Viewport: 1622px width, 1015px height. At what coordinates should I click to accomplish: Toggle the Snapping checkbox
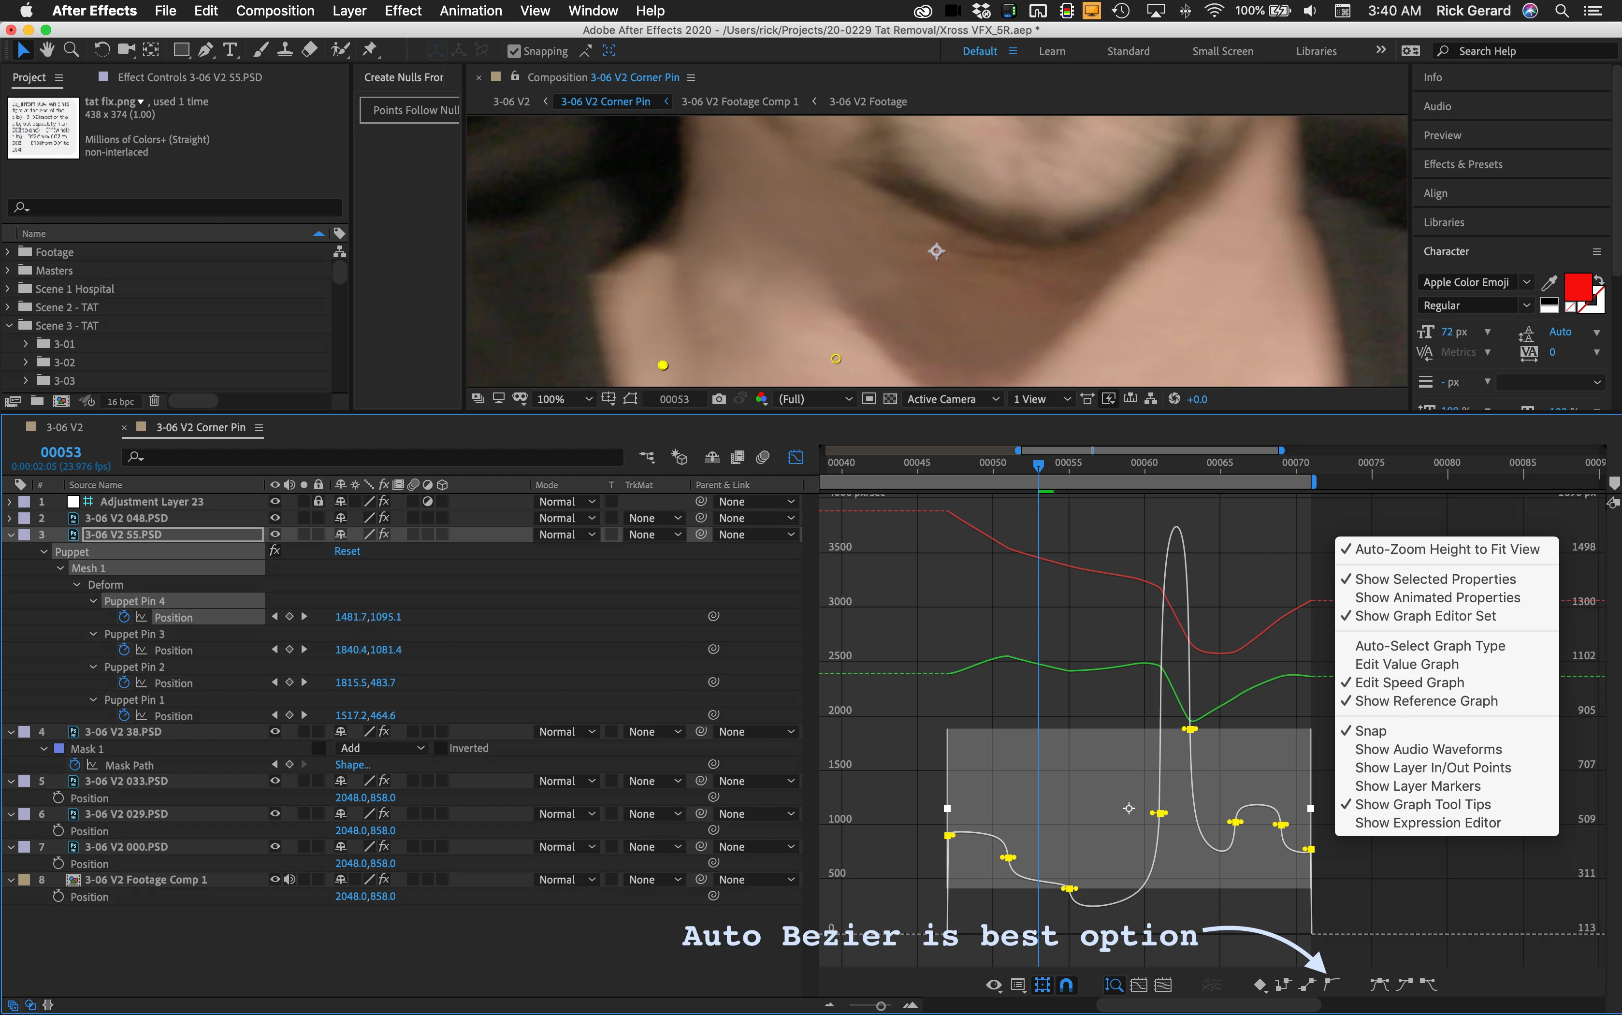(x=514, y=51)
